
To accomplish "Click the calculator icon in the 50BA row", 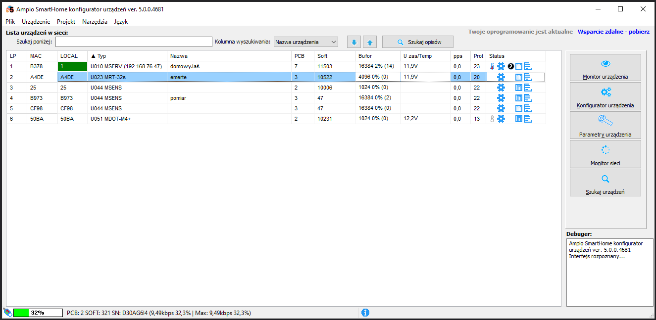I will (519, 119).
